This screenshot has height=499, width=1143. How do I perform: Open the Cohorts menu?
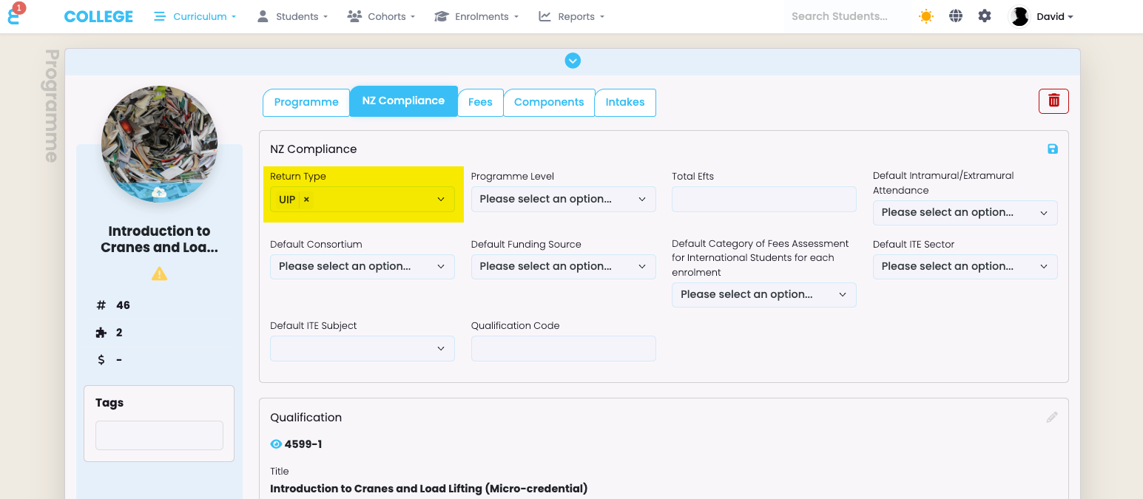tap(381, 16)
